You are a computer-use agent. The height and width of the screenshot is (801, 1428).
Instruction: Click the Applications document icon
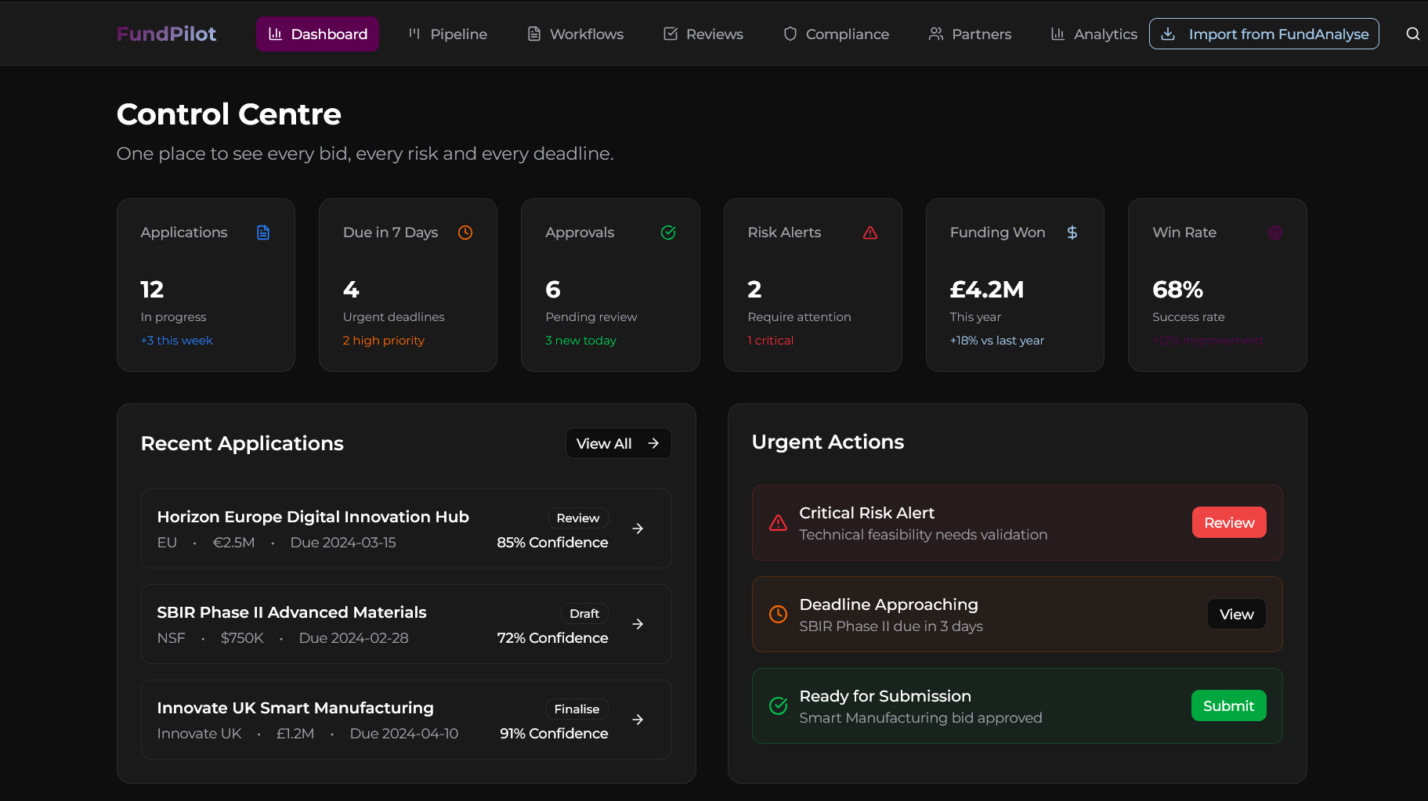click(263, 233)
